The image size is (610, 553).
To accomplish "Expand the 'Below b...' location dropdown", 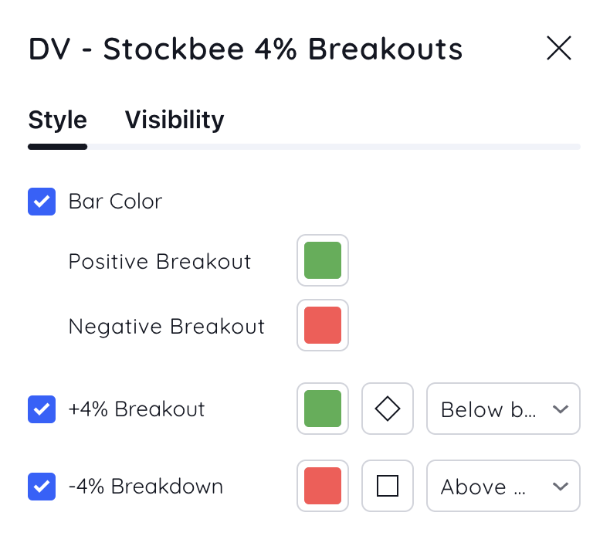I will [x=503, y=409].
